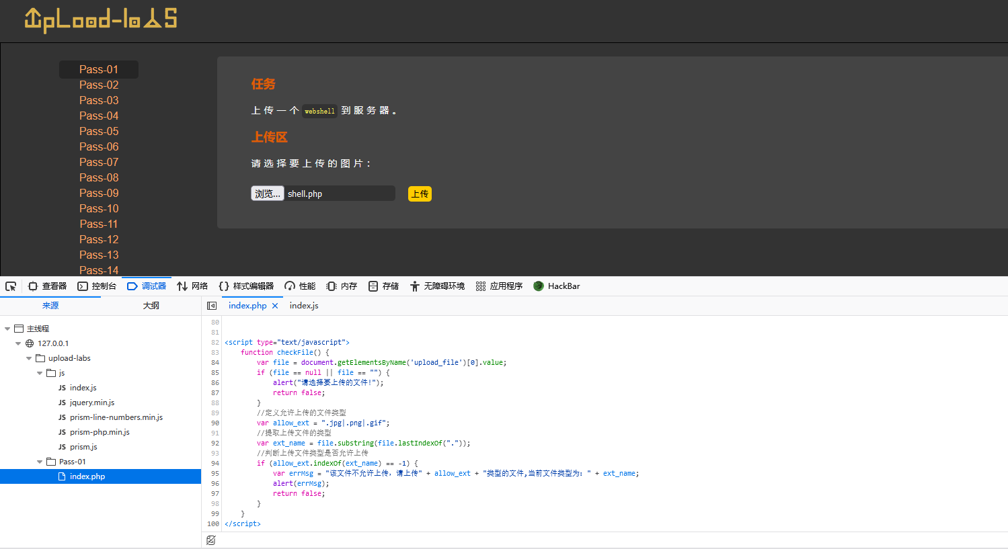This screenshot has height=549, width=1008.
Task: Click line number 84 in the gutter
Action: point(215,363)
